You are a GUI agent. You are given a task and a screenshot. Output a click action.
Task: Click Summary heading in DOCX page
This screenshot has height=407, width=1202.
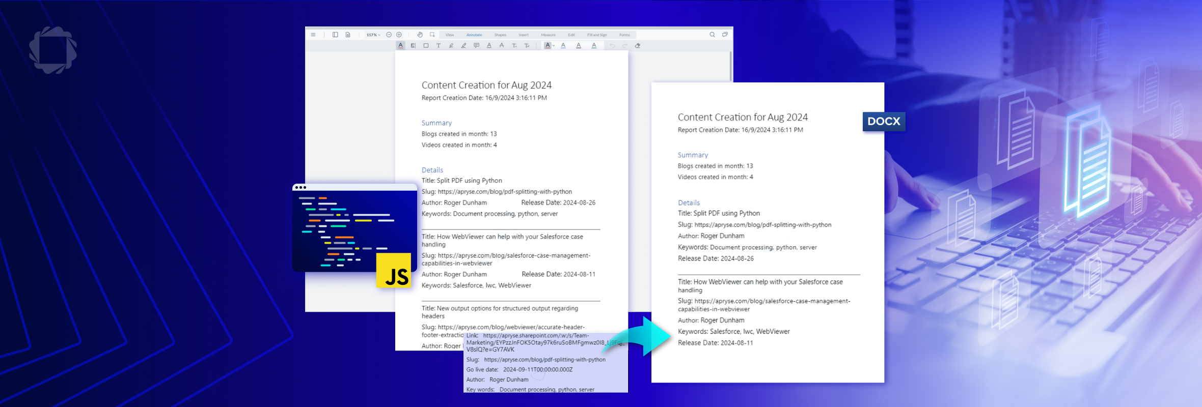pyautogui.click(x=693, y=155)
